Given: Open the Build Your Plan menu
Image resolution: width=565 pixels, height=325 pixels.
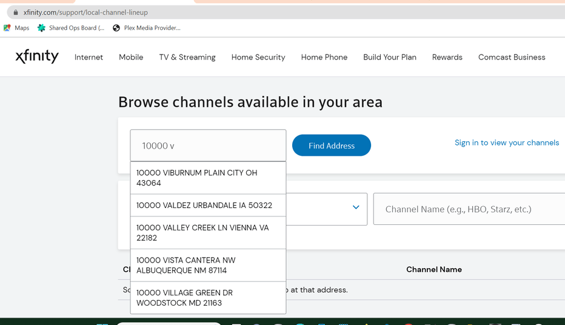Looking at the screenshot, I should coord(390,57).
